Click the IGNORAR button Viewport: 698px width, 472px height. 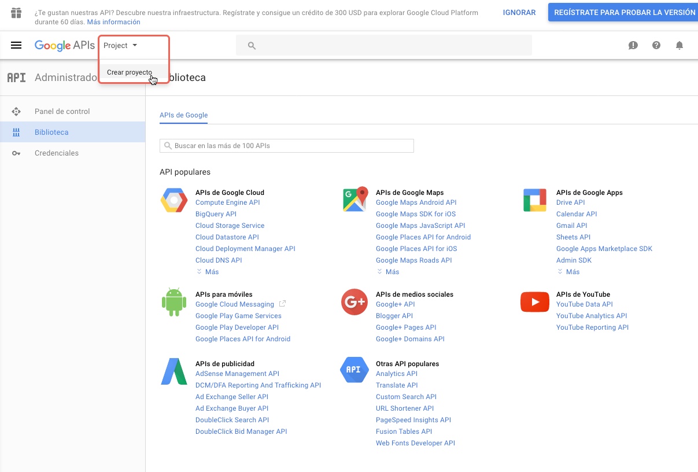pyautogui.click(x=519, y=12)
